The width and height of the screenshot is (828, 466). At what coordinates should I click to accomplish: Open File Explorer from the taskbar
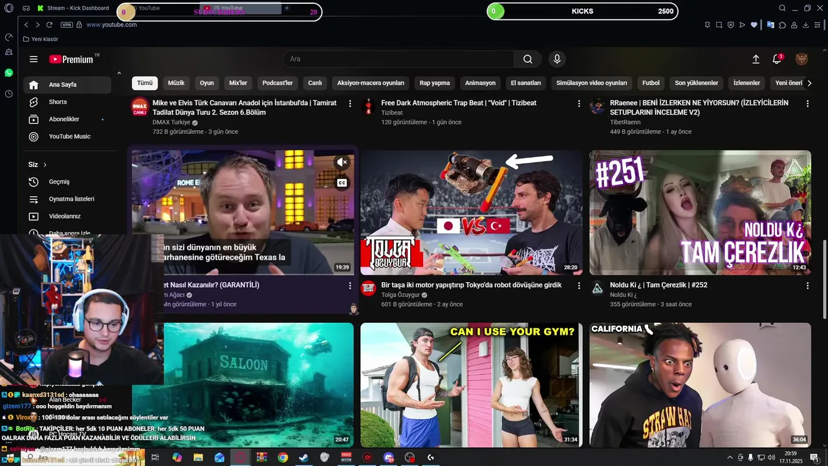(198, 458)
